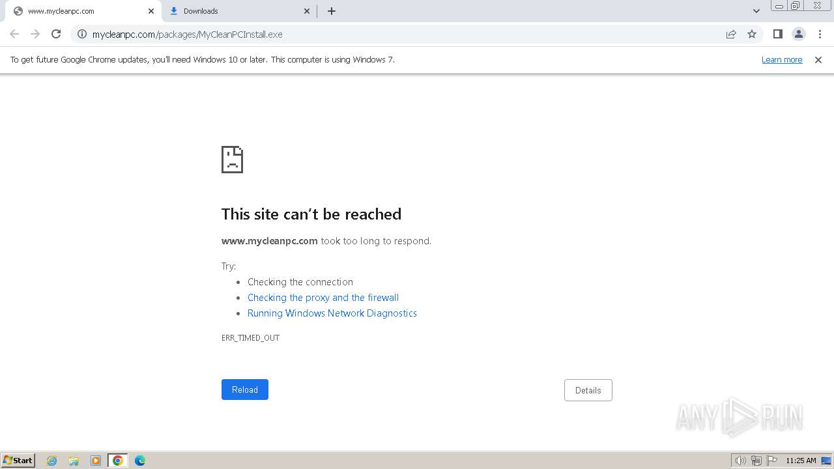This screenshot has width=834, height=469.
Task: Run Windows Network Diagnostics link
Action: coord(332,313)
